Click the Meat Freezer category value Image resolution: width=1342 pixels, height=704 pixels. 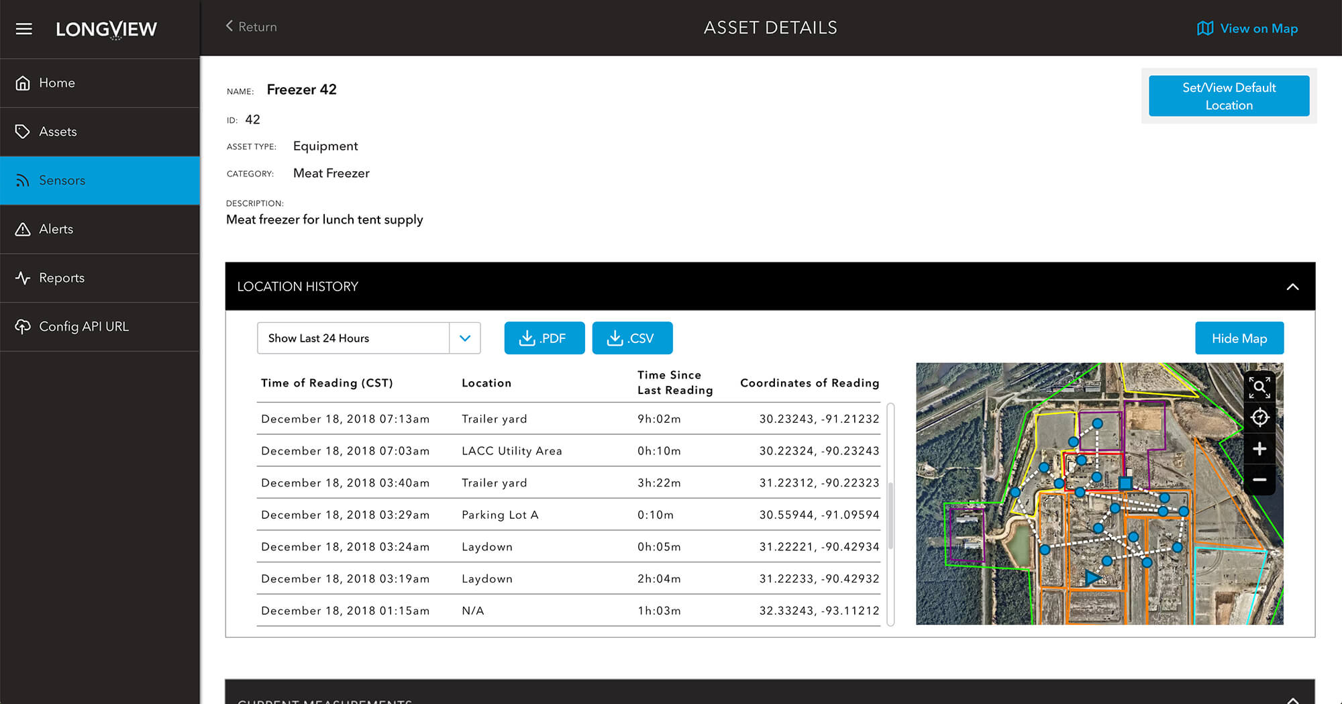tap(331, 173)
